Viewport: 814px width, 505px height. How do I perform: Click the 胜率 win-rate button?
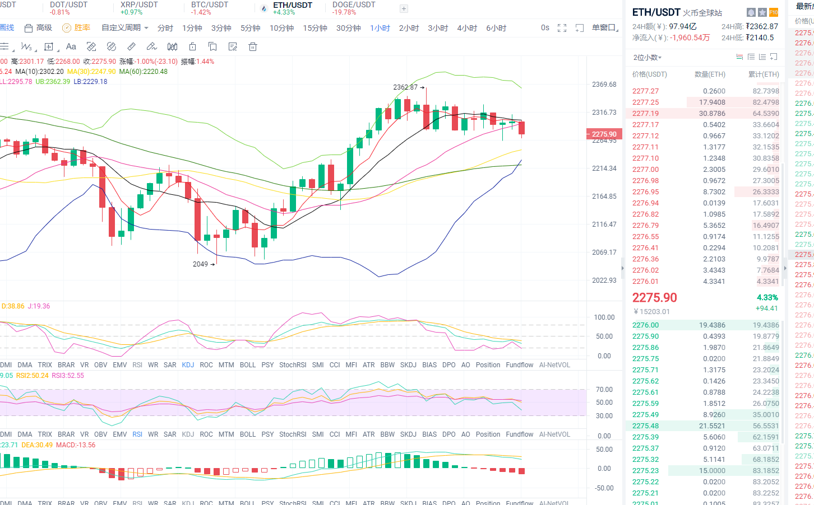click(x=76, y=28)
